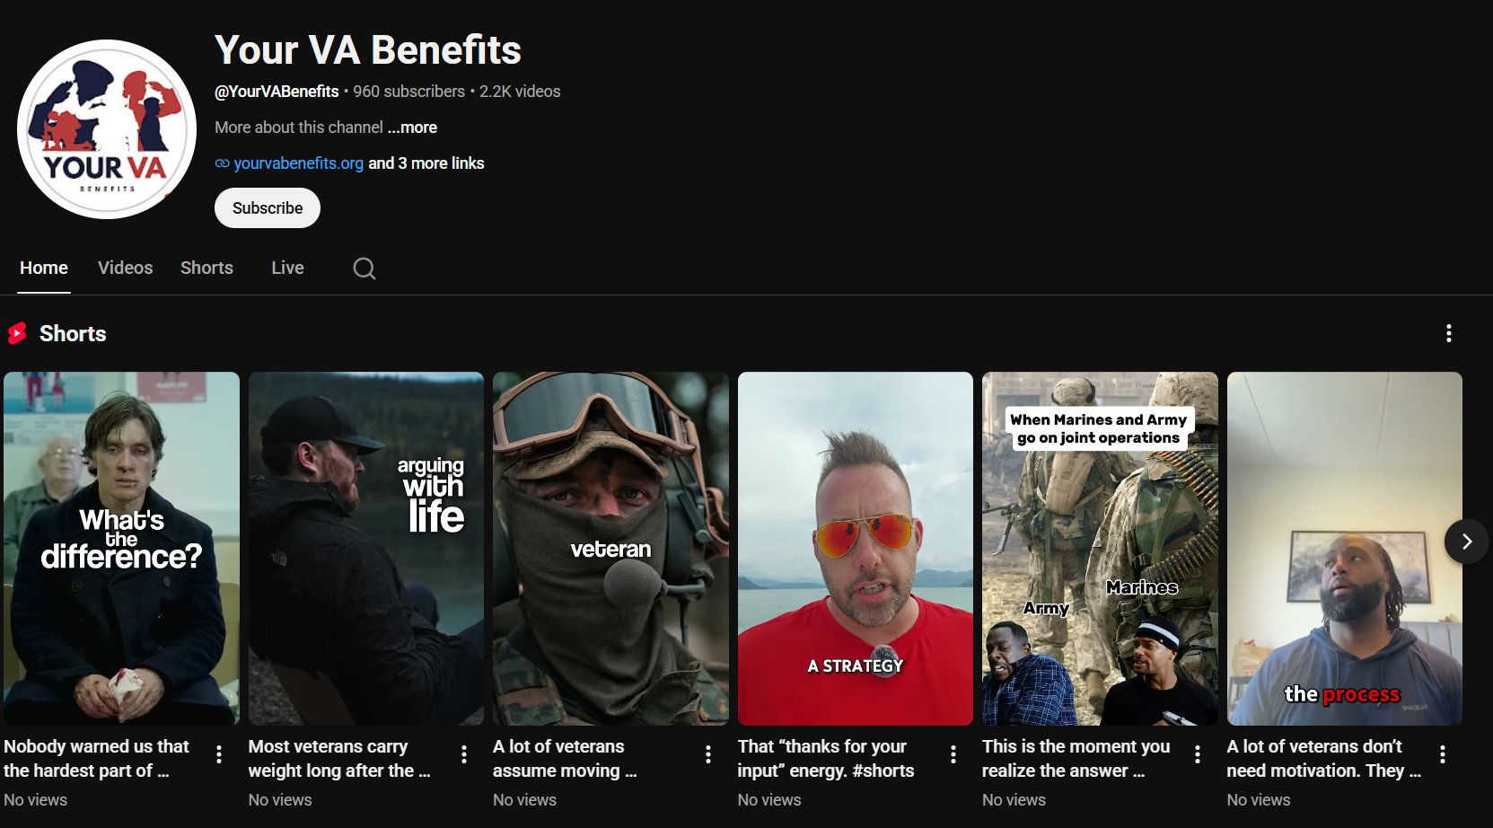This screenshot has height=828, width=1493.
Task: Open the Shorts tab
Action: click(x=206, y=268)
